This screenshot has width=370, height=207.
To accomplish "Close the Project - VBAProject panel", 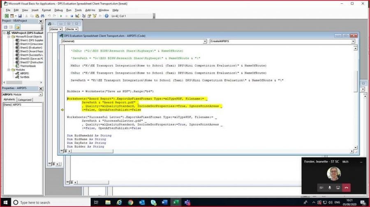I will [x=41, y=21].
